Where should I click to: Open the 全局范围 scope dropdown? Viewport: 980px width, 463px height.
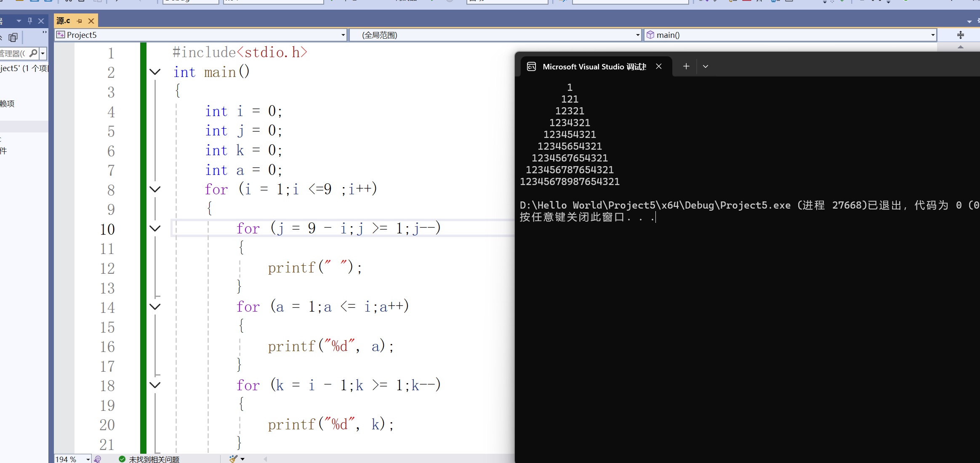click(x=637, y=35)
